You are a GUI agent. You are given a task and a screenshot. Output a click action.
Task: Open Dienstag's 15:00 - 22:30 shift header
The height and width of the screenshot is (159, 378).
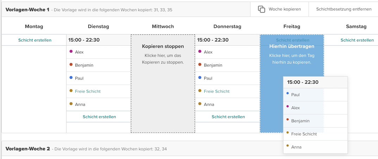click(x=84, y=40)
